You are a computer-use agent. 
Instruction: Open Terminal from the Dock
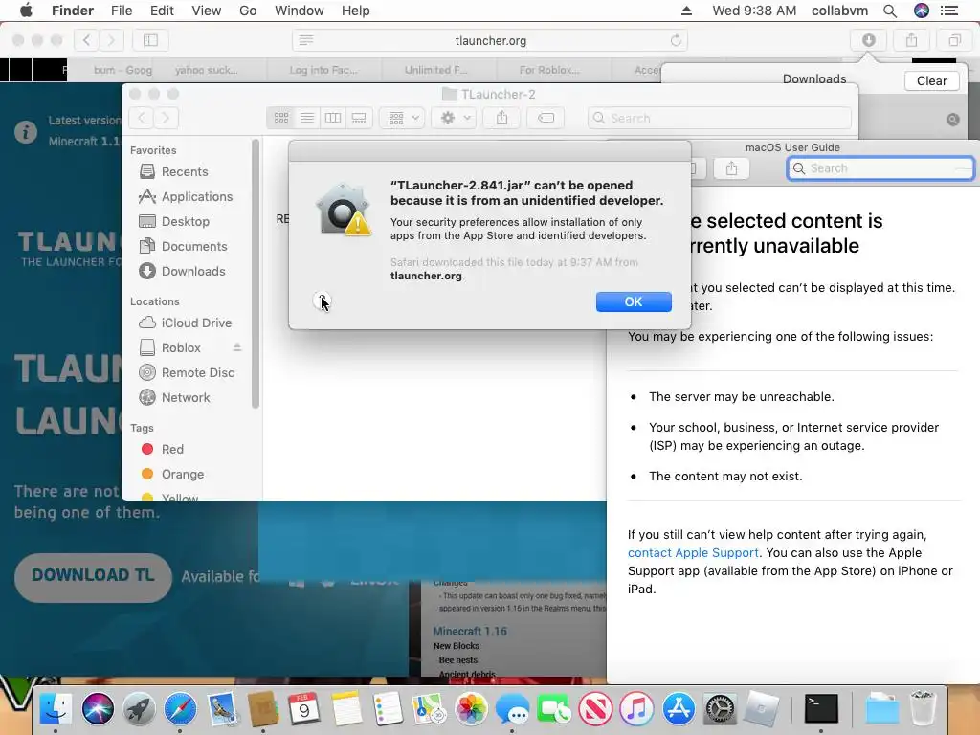[820, 709]
